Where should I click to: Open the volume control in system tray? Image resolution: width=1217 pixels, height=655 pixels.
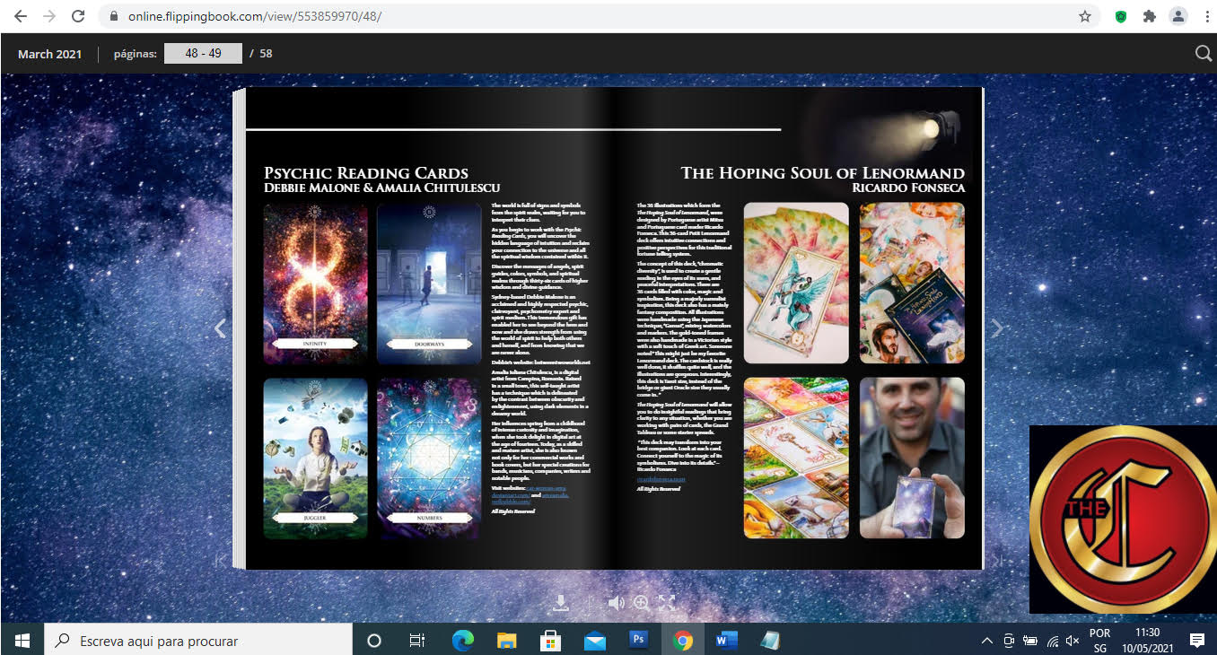1073,641
